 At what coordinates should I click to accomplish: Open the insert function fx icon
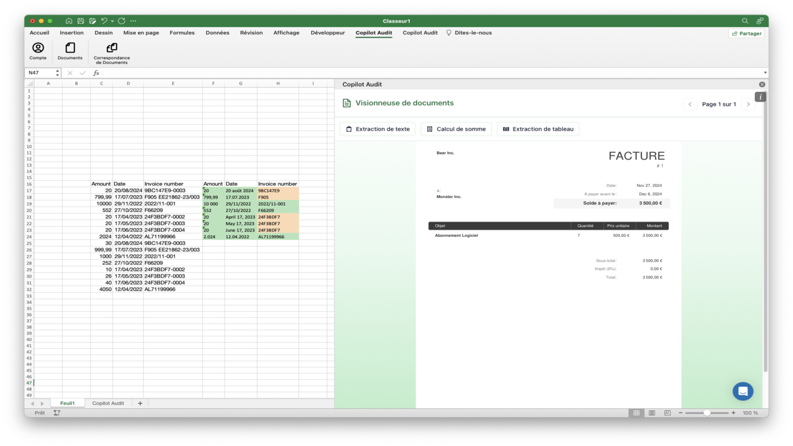coord(96,73)
